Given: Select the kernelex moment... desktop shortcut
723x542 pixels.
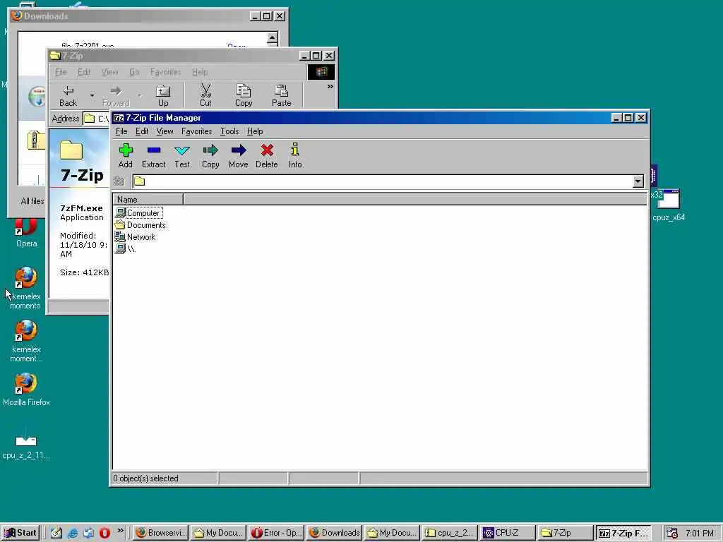Looking at the screenshot, I should (26, 341).
